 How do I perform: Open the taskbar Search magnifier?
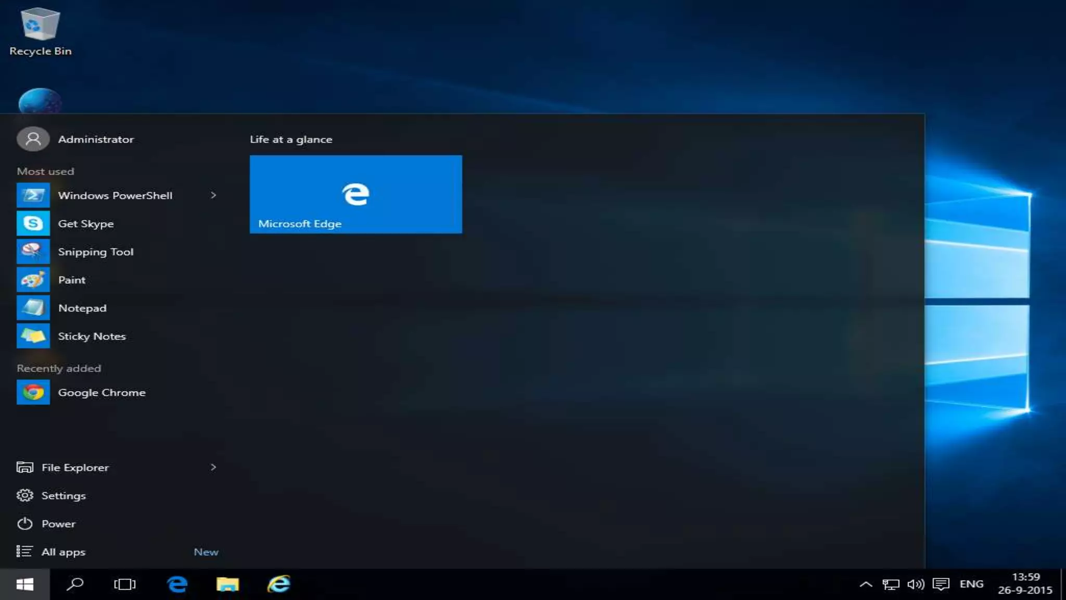[x=75, y=584]
